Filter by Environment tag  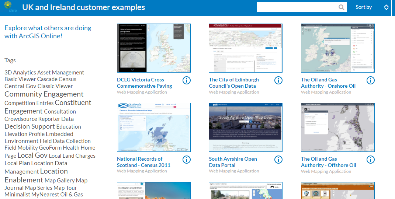21,141
